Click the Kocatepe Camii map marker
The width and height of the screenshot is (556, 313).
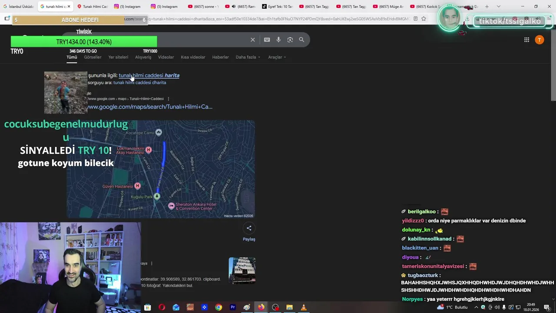[159, 132]
